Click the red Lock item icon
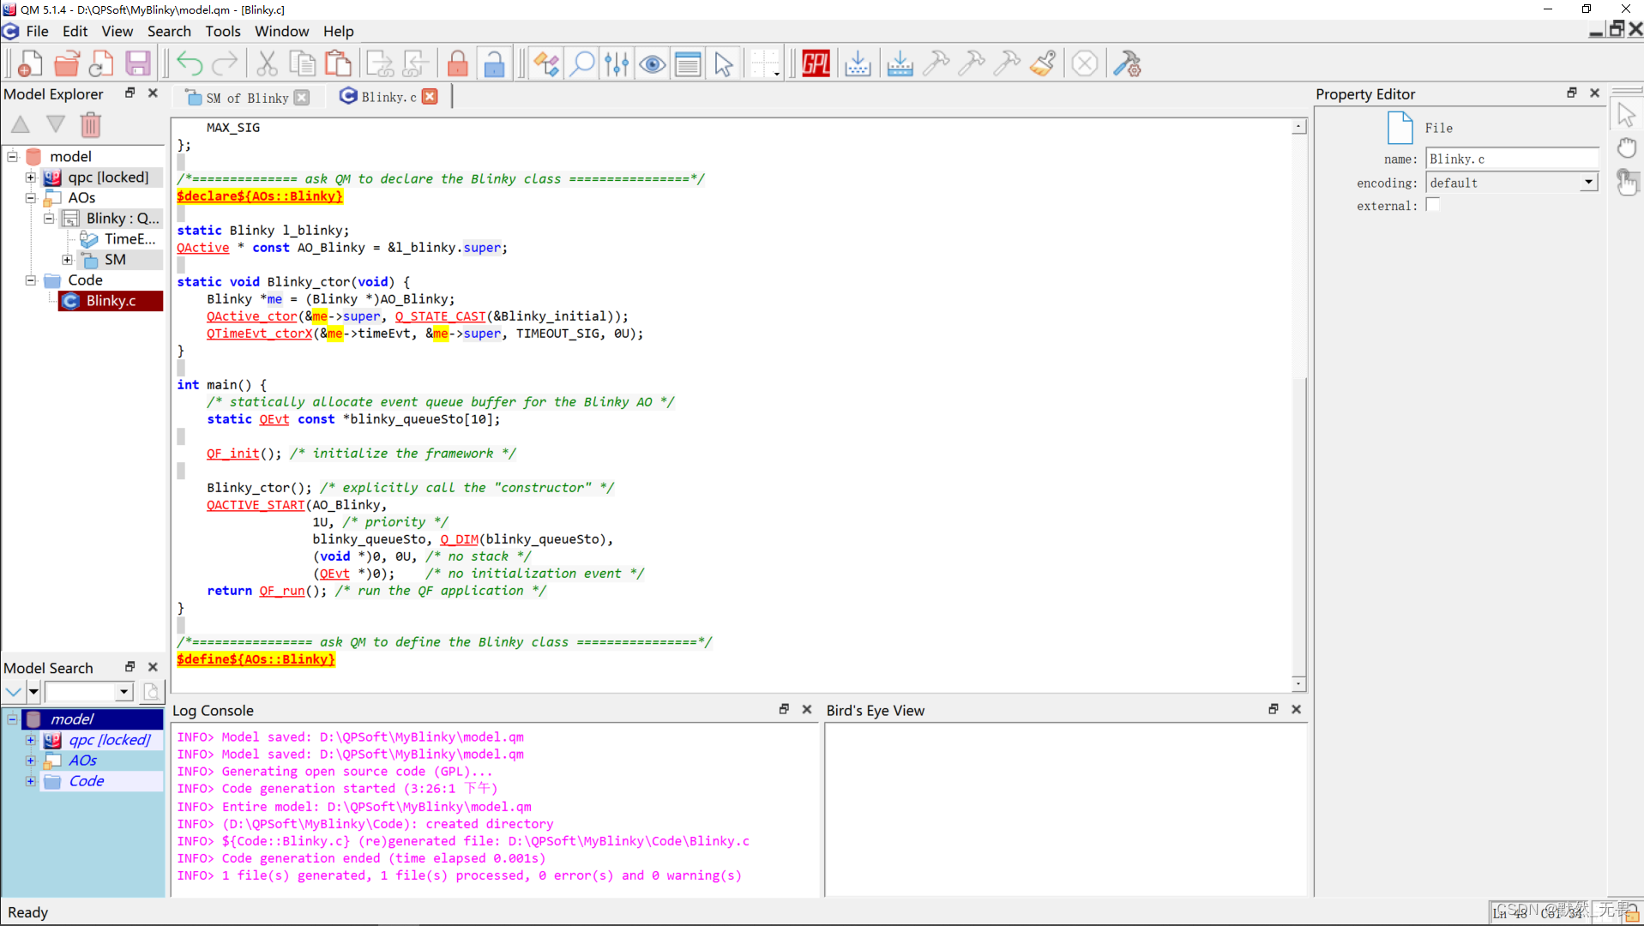The height and width of the screenshot is (926, 1644). [x=458, y=64]
